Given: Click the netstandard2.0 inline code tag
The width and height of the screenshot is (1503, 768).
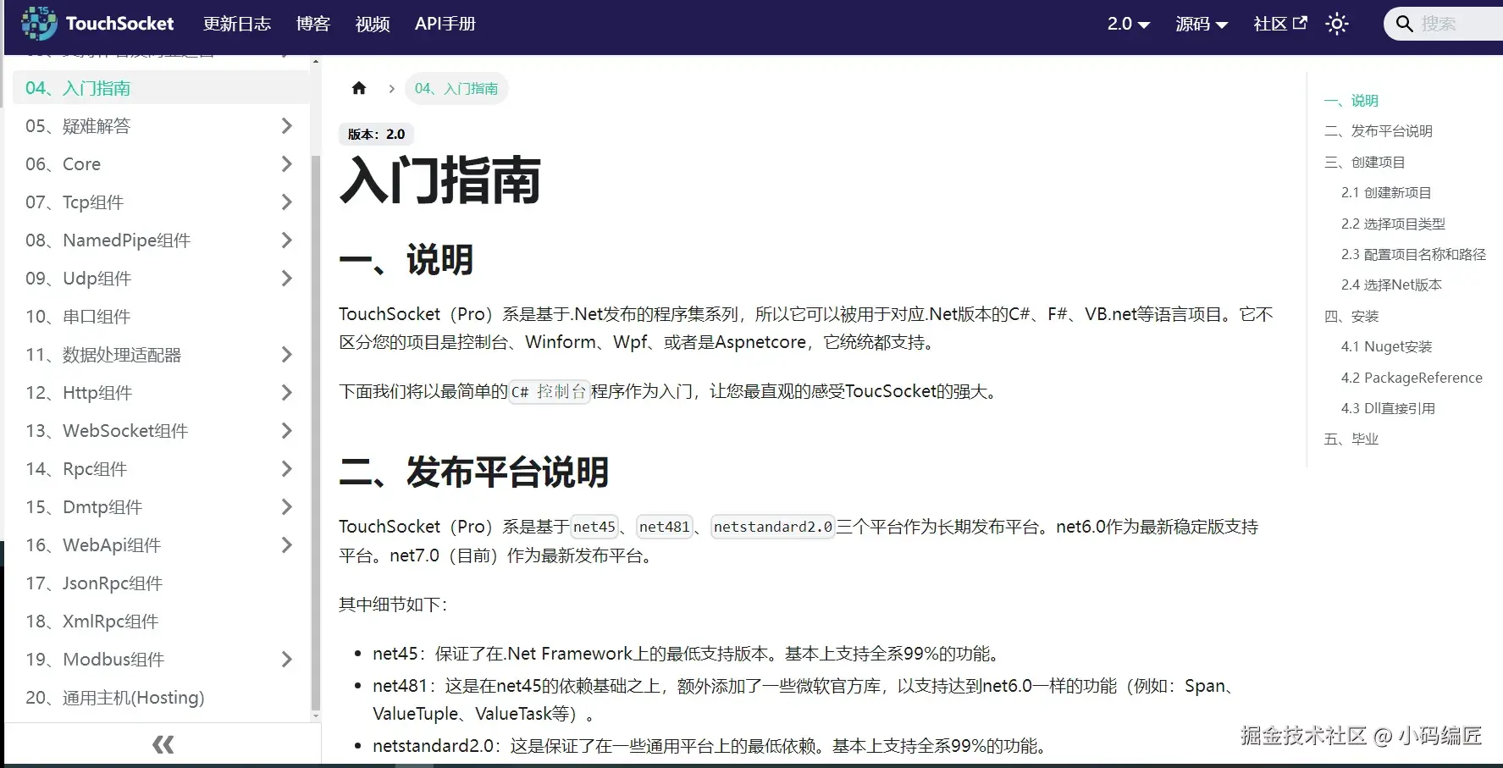Looking at the screenshot, I should coord(773,527).
